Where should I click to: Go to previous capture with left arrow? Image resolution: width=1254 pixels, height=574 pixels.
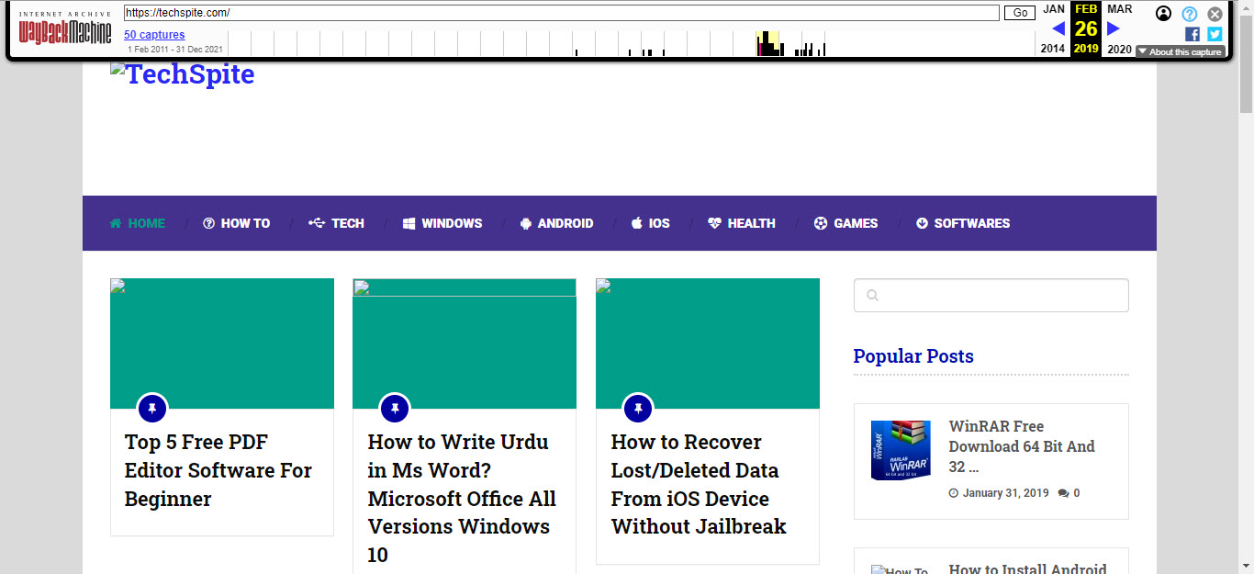[1058, 28]
